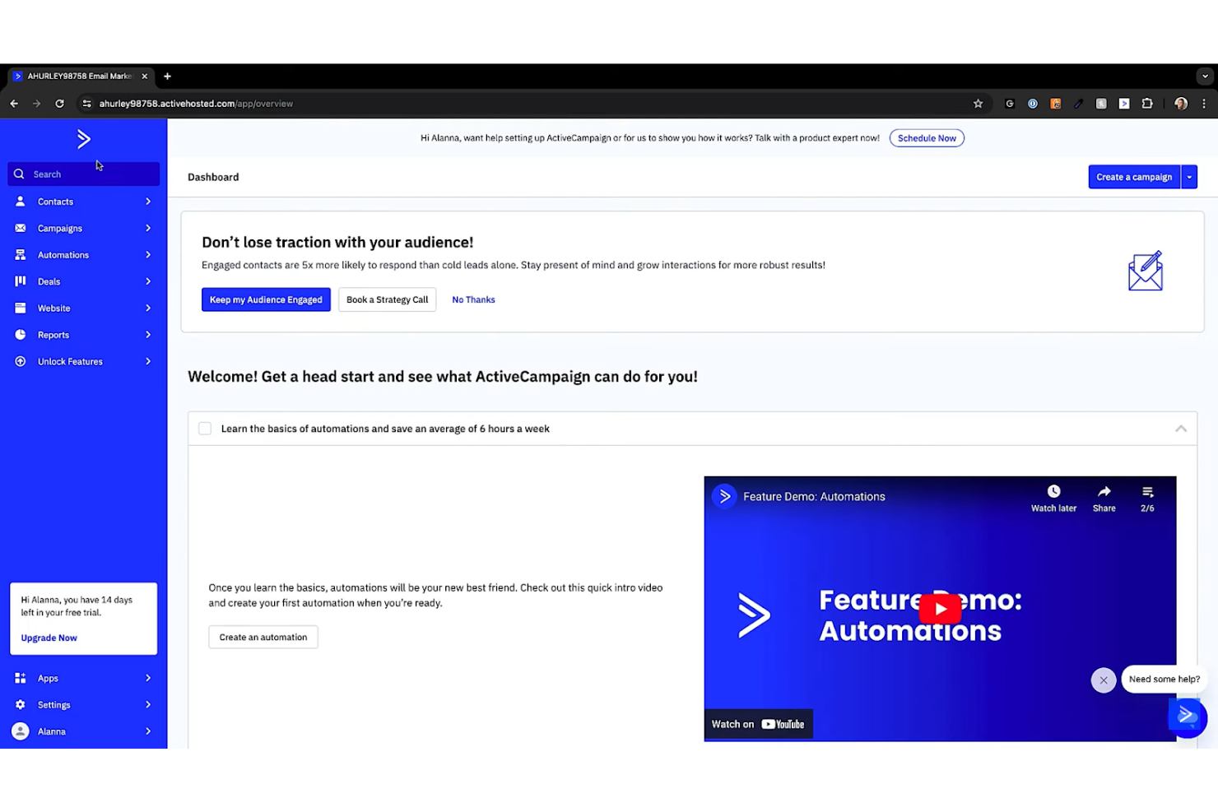1218x812 pixels.
Task: Open Campaigns in the sidebar
Action: [83, 228]
